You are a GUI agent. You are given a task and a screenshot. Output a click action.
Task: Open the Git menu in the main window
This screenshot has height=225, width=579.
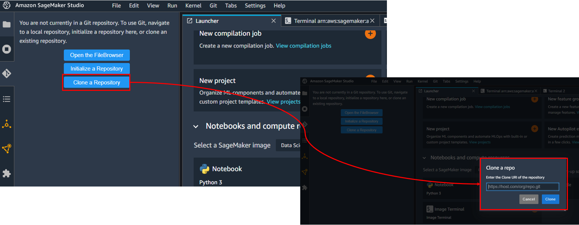point(213,6)
